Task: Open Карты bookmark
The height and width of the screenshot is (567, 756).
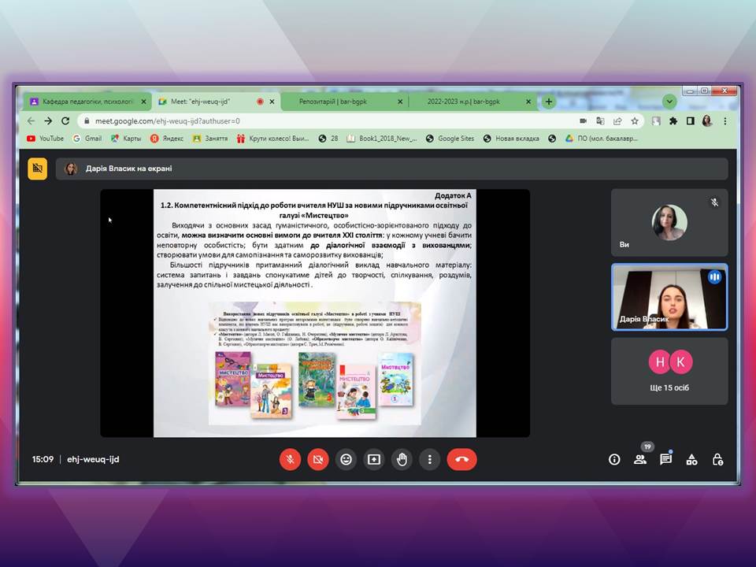Action: 126,139
